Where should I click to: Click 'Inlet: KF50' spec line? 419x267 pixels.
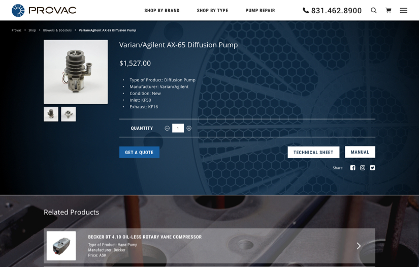point(140,100)
